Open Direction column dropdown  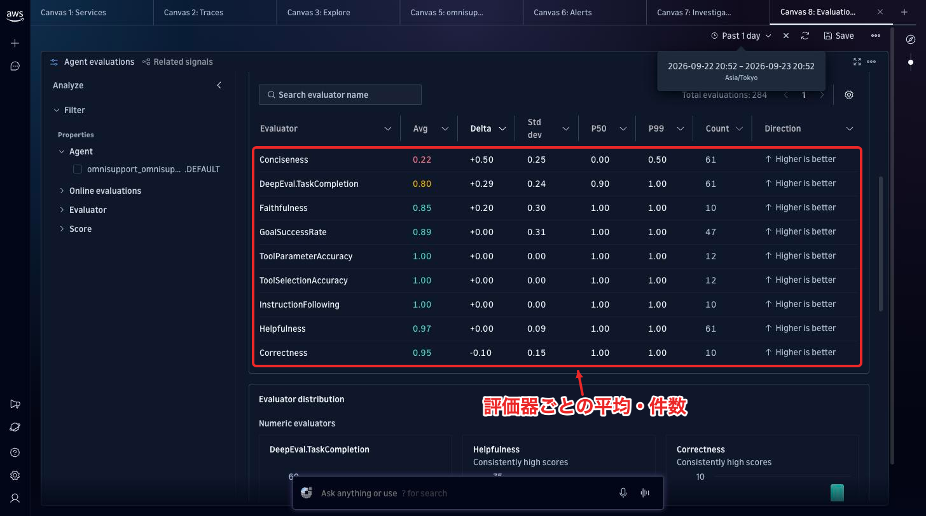tap(850, 129)
